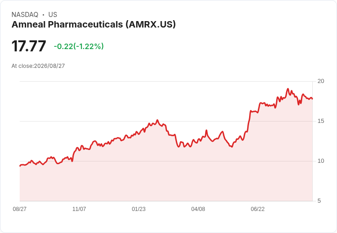Click the 10 y-axis price label
This screenshot has width=337, height=233.
(321, 161)
